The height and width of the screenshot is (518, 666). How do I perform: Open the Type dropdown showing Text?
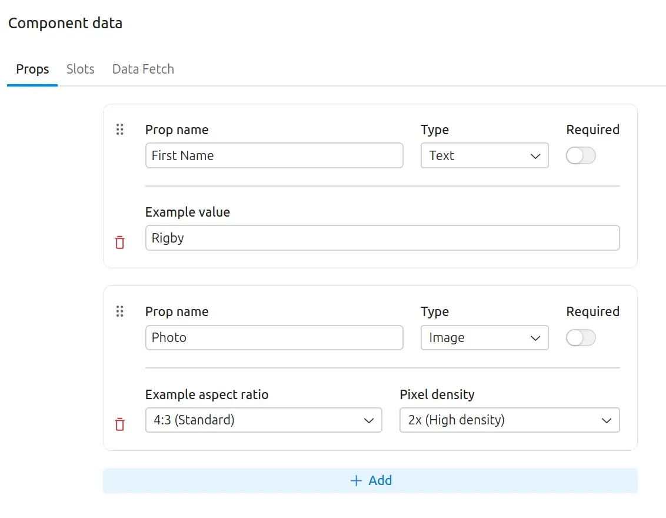coord(484,155)
